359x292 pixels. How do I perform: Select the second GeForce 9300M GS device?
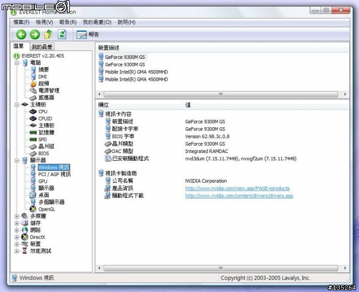pyautogui.click(x=125, y=64)
